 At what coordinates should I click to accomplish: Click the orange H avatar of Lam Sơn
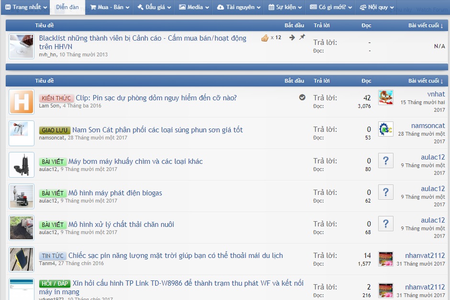[22, 102]
